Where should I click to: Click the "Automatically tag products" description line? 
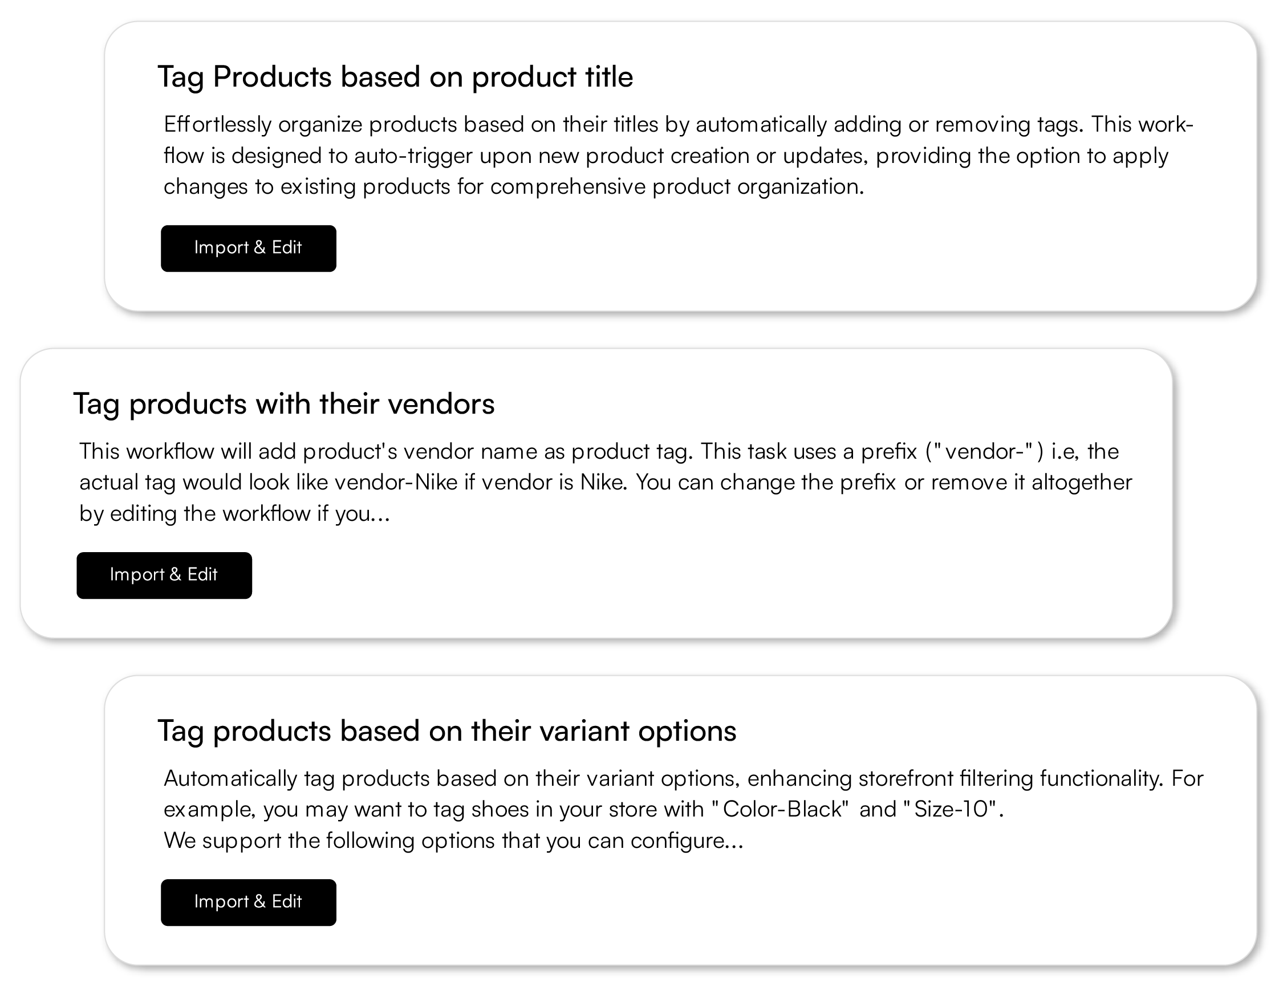click(683, 778)
